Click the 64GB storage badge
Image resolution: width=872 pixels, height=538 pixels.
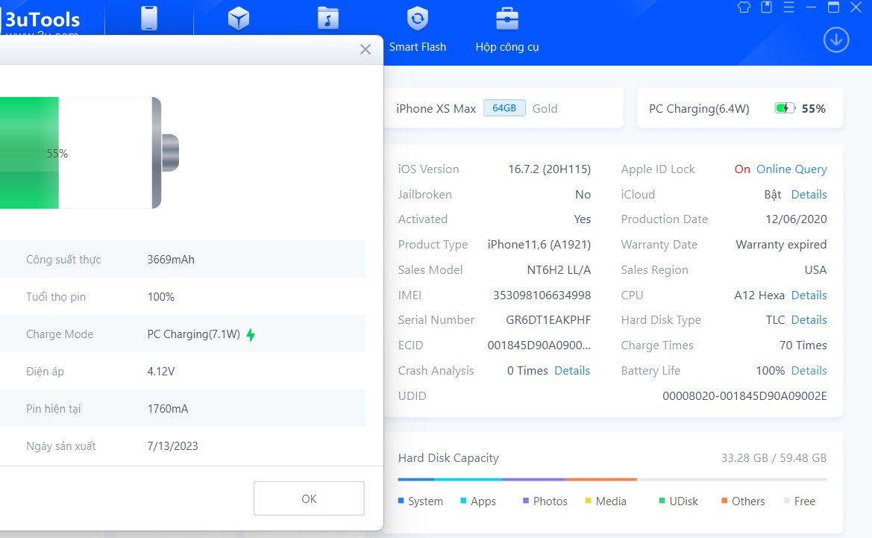[504, 108]
